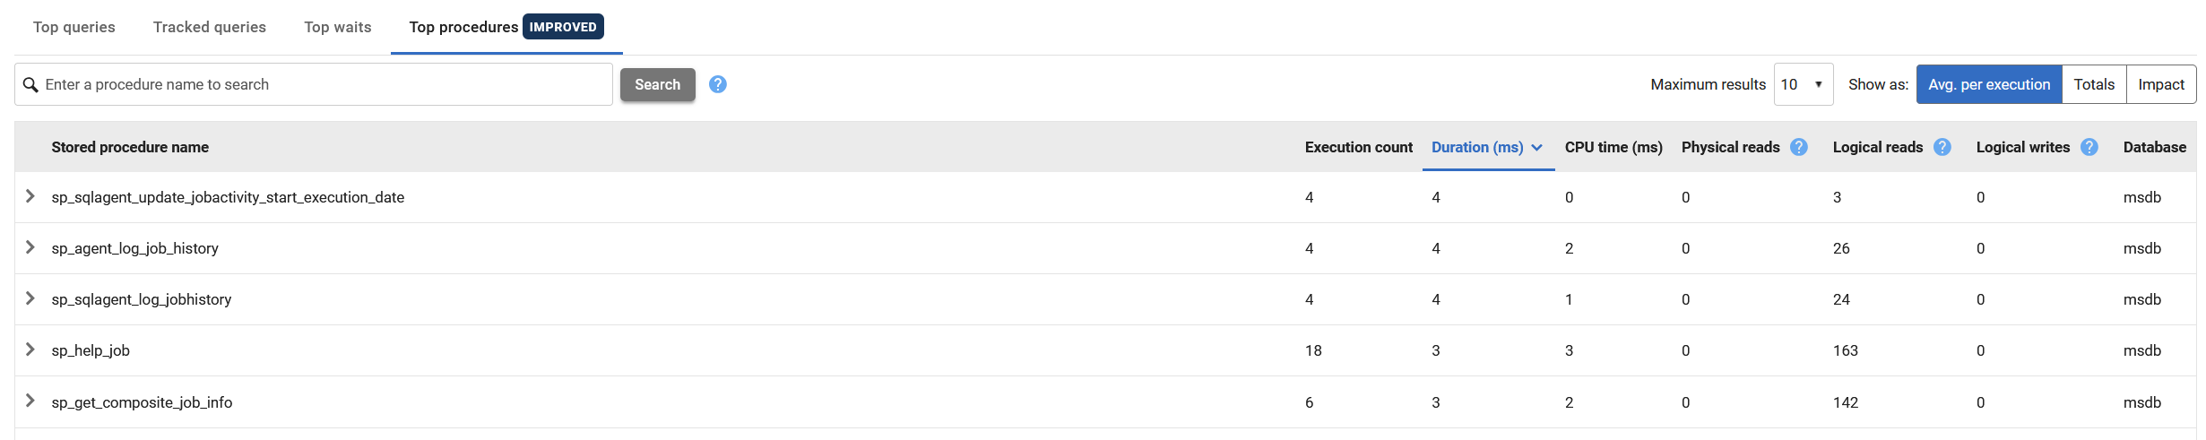
Task: Expand the sp_help_job row
Action: [30, 349]
